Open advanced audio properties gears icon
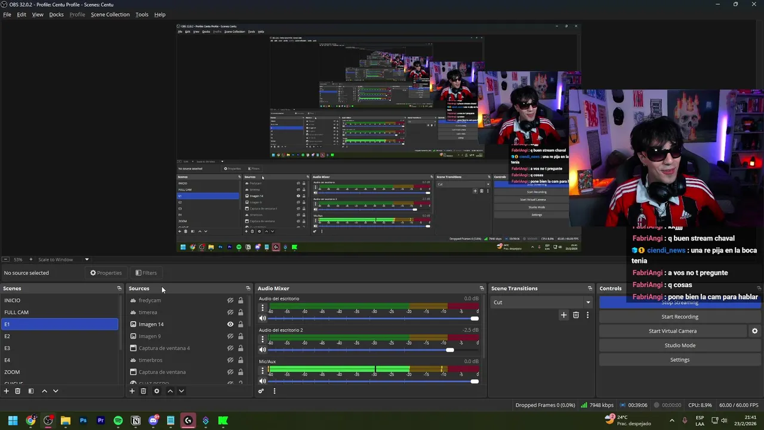The width and height of the screenshot is (764, 430). 261,391
